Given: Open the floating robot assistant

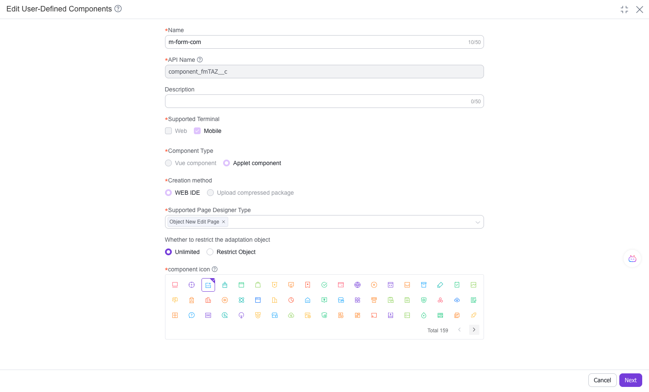Looking at the screenshot, I should [632, 259].
